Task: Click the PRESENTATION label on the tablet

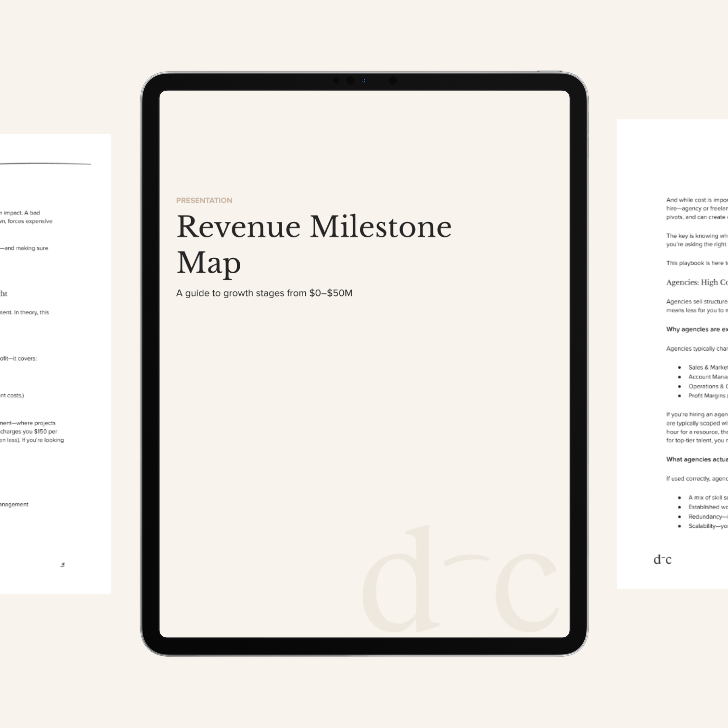Action: [x=204, y=200]
